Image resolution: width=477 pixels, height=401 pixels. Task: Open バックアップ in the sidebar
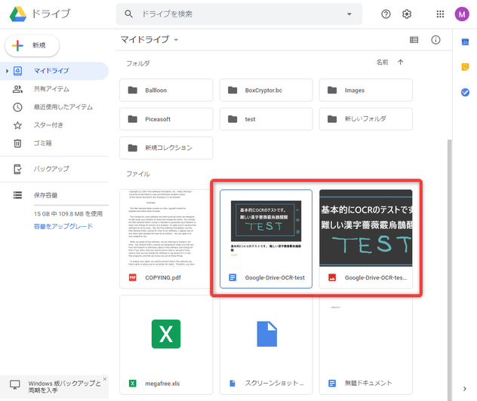[x=51, y=169]
